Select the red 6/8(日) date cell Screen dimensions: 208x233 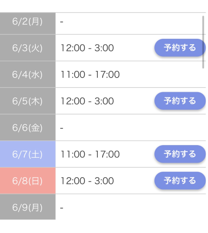click(28, 181)
